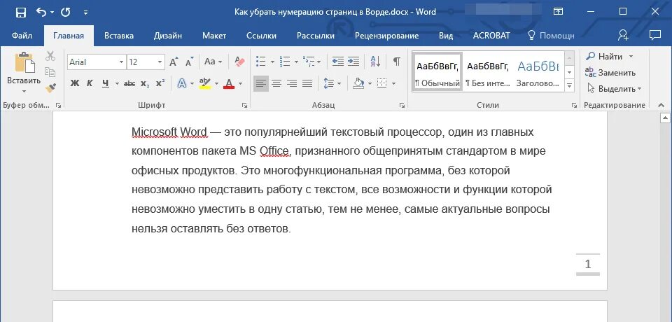The image size is (672, 322).
Task: Center align the text
Action: click(x=276, y=83)
